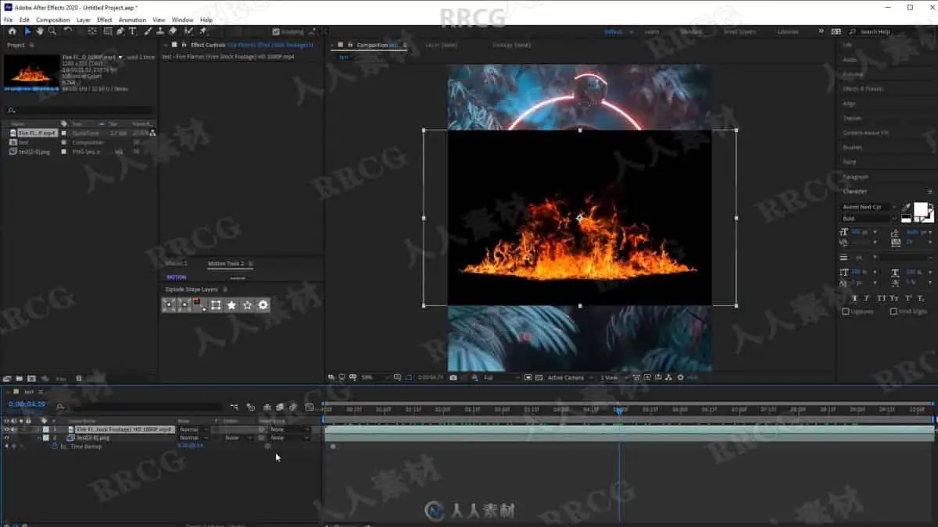The height and width of the screenshot is (527, 938).
Task: Open the parent None dropdown for test[1-6].png
Action: [289, 438]
